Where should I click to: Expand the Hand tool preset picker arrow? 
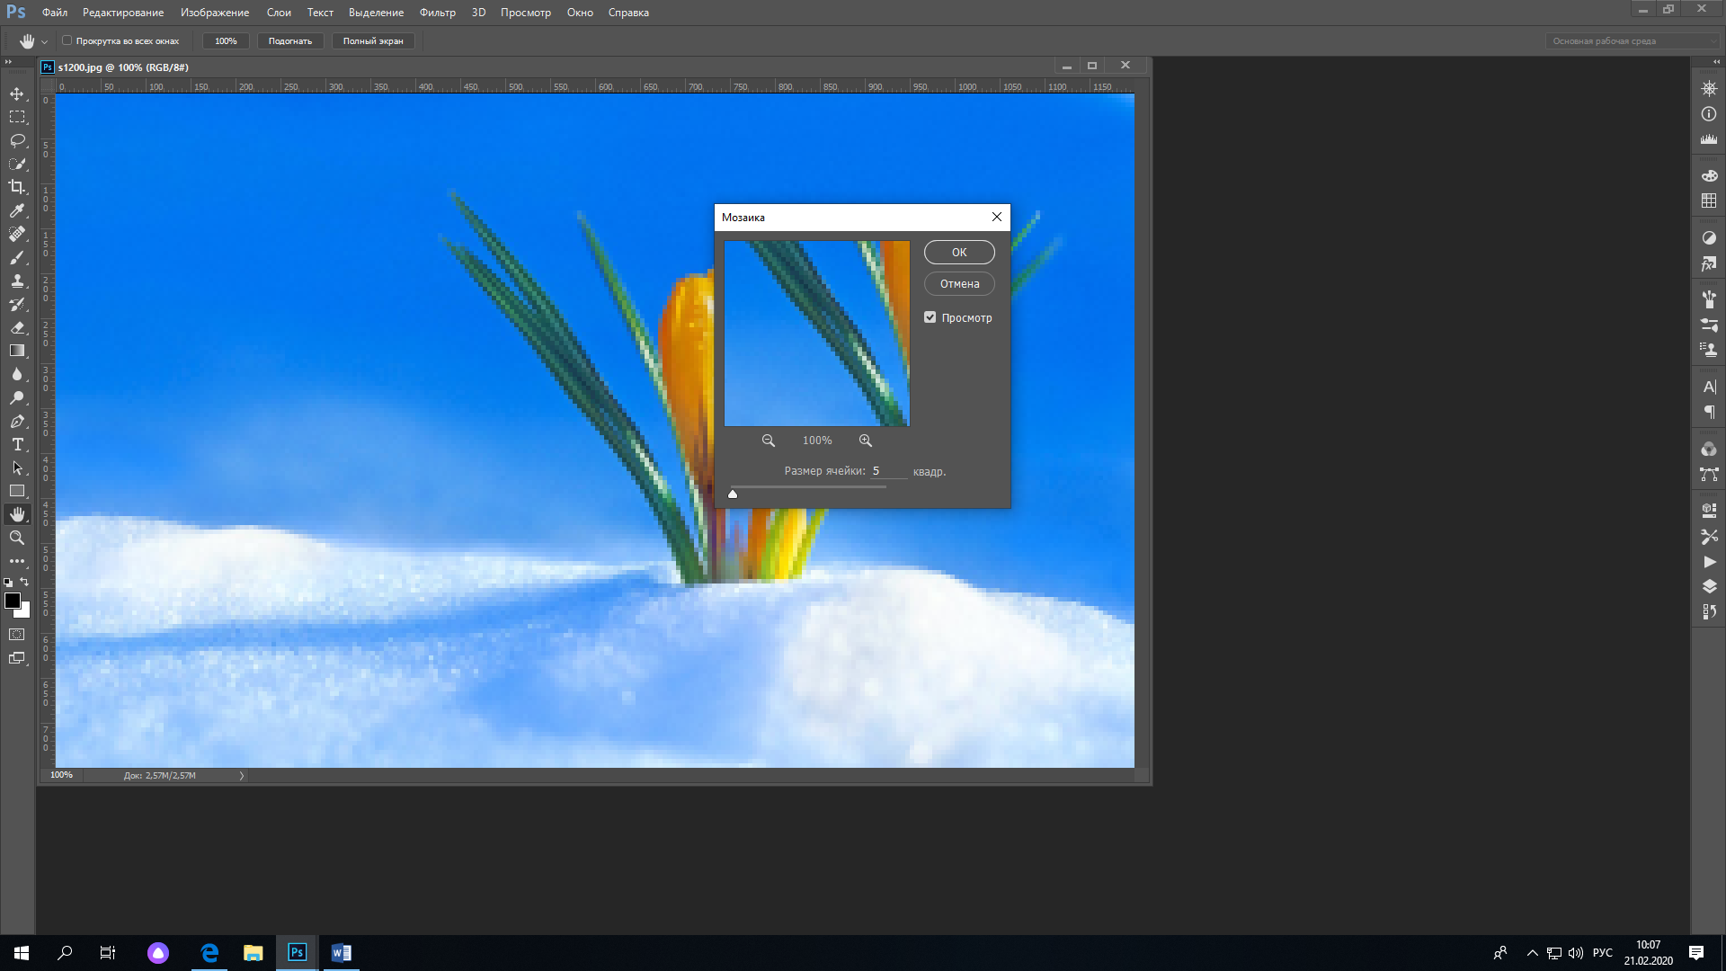[44, 41]
